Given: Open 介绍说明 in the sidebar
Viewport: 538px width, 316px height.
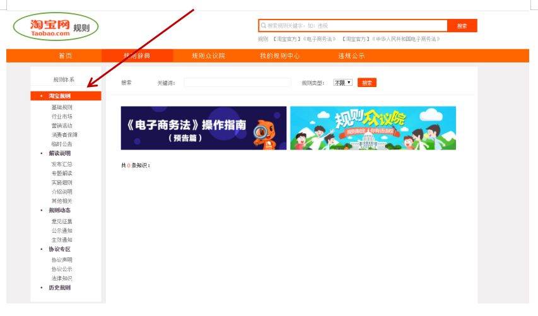Looking at the screenshot, I should pos(62,192).
